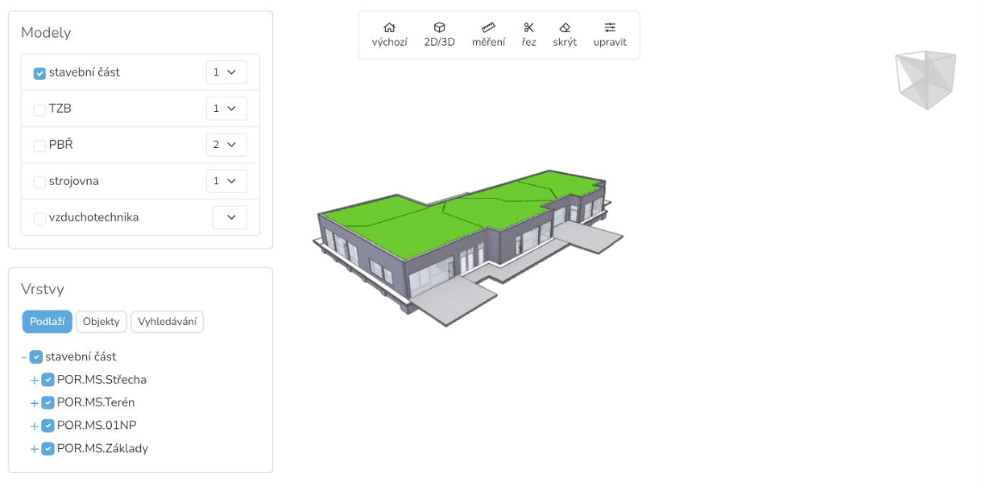Open version dropdown for PBŘ
Image resolution: width=986 pixels, height=486 pixels.
point(226,145)
